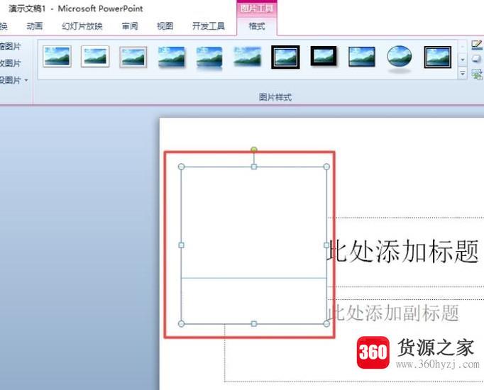The height and width of the screenshot is (390, 484).
Task: Apply the gray Metal Frame picture style
Action: click(133, 57)
